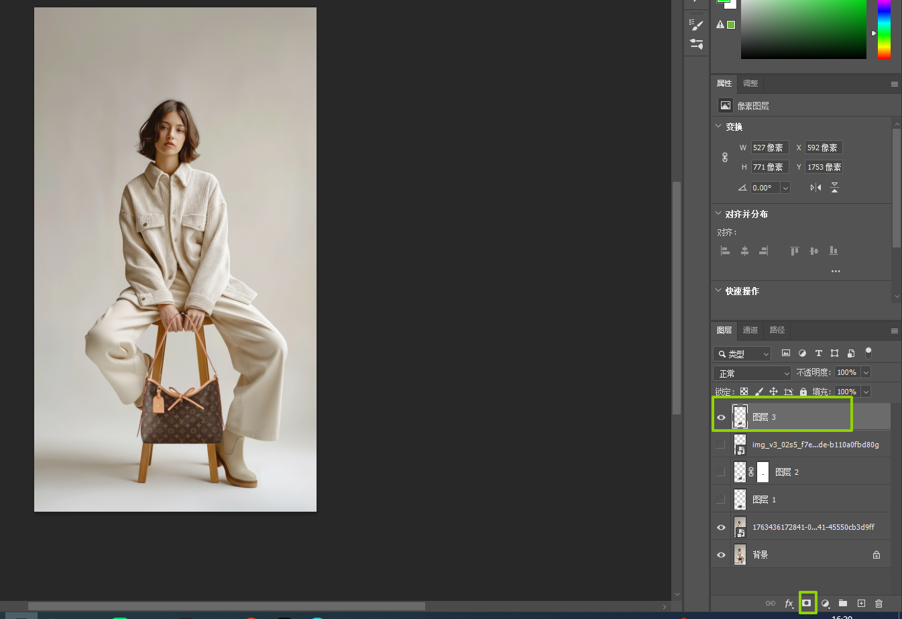Click the lock all padlock icon
This screenshot has width=902, height=619.
(803, 392)
